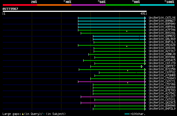Viewport: 177px width, 116px height.
Task: Click the UniRef100_Q8L9G9 label
Action: point(162,39)
